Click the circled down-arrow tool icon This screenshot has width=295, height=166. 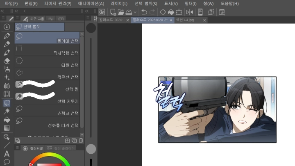[x=7, y=27]
